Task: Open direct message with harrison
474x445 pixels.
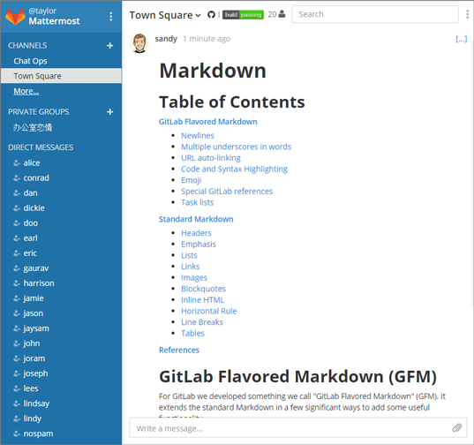Action: tap(39, 283)
